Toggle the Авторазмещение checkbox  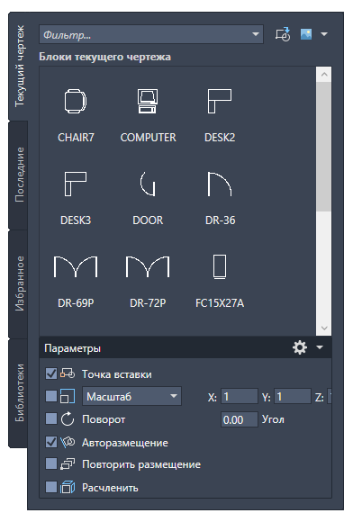point(51,442)
